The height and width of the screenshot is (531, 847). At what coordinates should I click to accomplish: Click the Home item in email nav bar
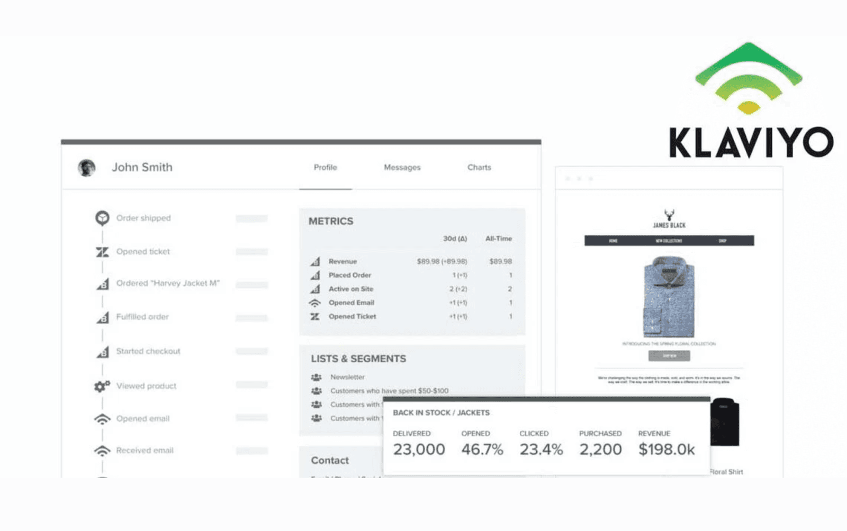613,241
